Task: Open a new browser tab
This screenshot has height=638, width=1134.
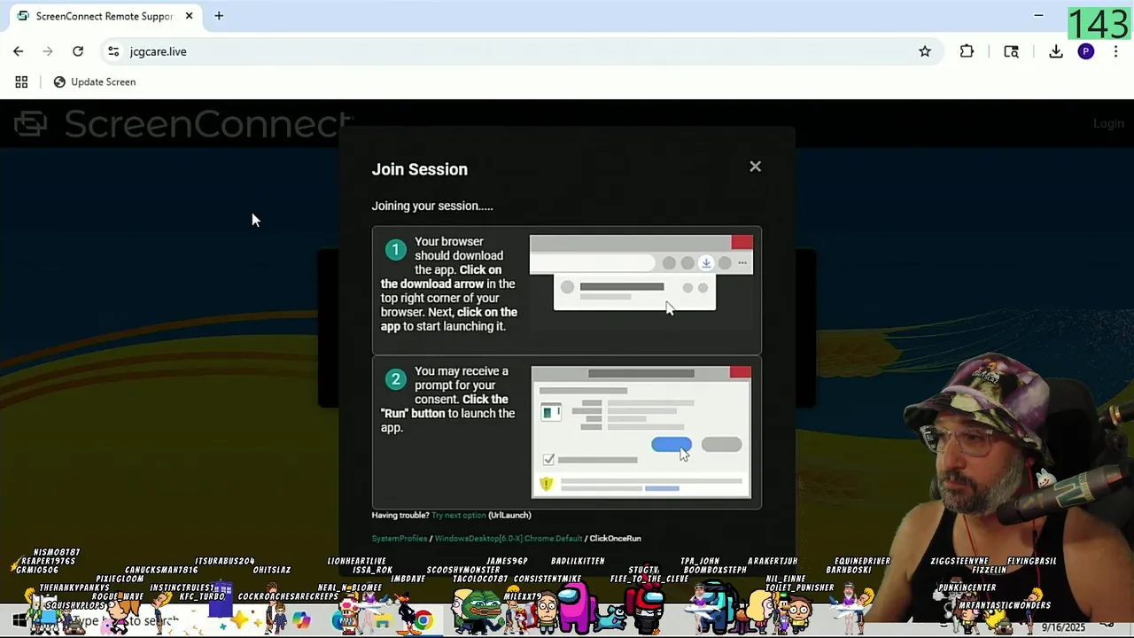Action: [x=219, y=16]
